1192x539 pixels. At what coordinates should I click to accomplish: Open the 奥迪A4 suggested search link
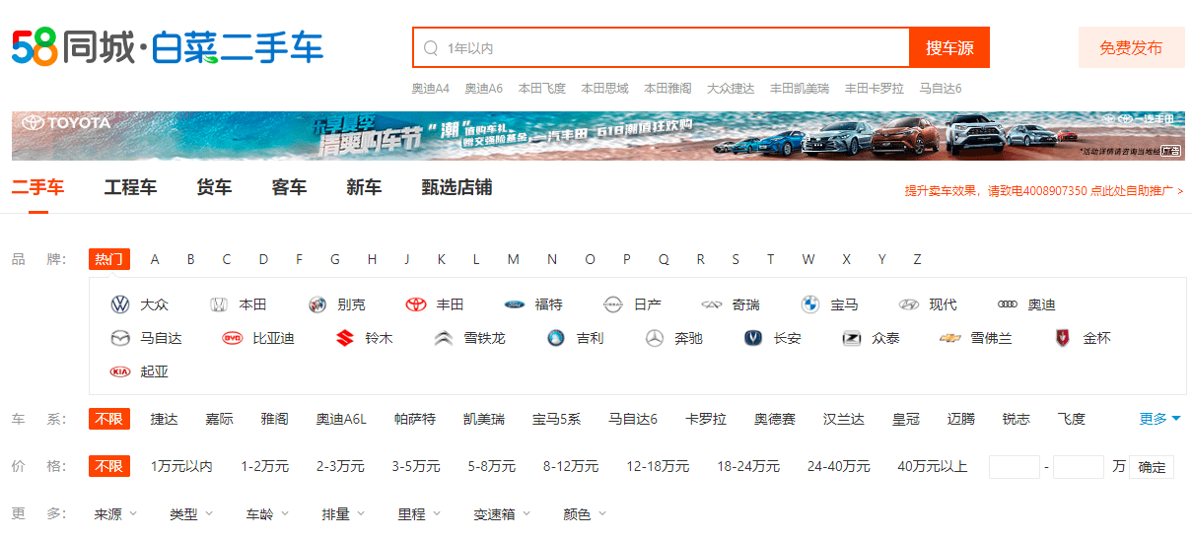pyautogui.click(x=431, y=89)
